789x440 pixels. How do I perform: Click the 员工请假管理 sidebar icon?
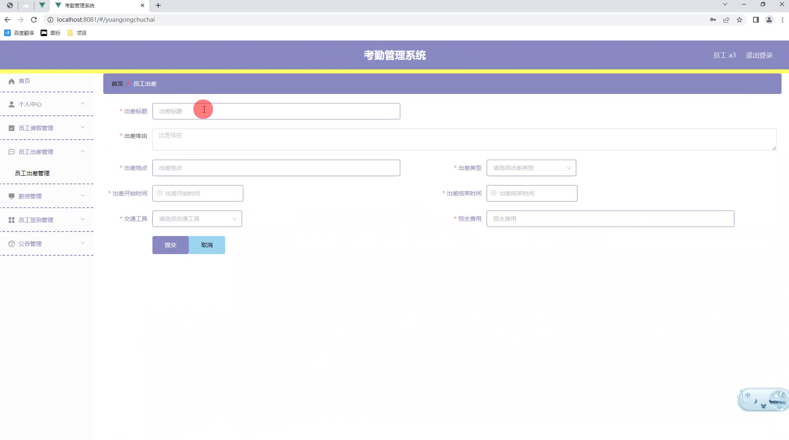click(12, 128)
